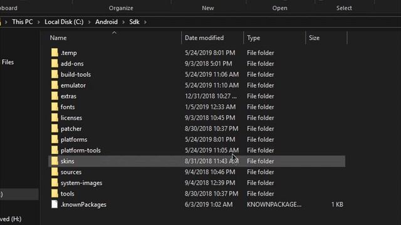401x225 pixels.
Task: Select the extras folder name
Action: [x=68, y=96]
